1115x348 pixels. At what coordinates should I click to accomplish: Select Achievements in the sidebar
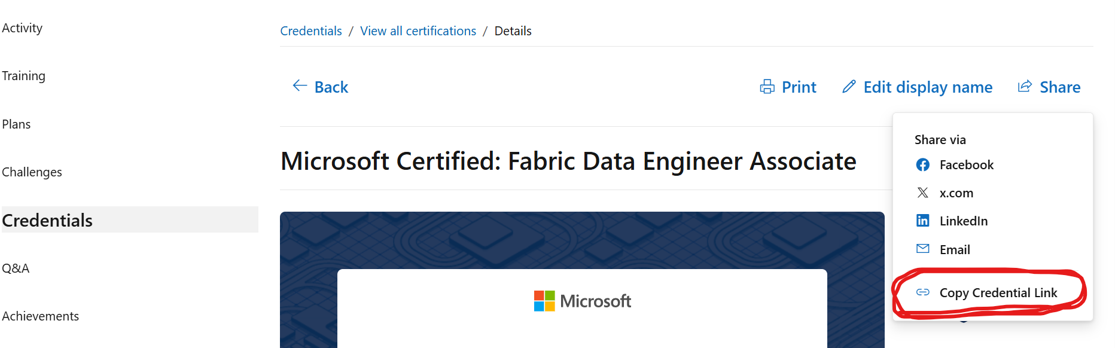pos(40,316)
